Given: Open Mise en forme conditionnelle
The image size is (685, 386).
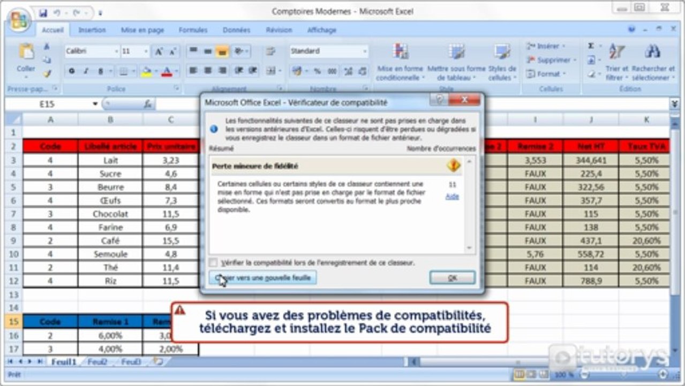Looking at the screenshot, I should pos(400,62).
